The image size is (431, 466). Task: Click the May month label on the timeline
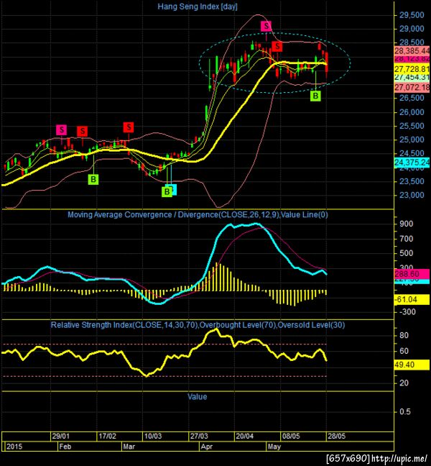pos(274,447)
